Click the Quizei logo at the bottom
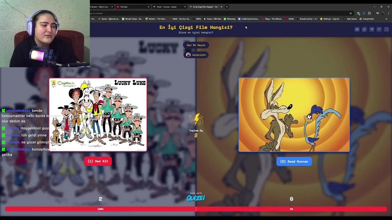 pos(196,198)
